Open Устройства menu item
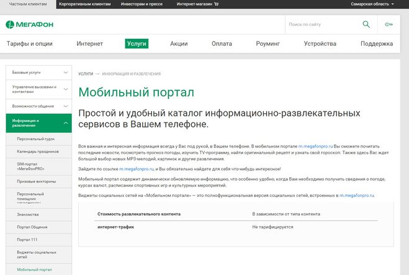Viewport: 409px width, 275px height. (320, 43)
